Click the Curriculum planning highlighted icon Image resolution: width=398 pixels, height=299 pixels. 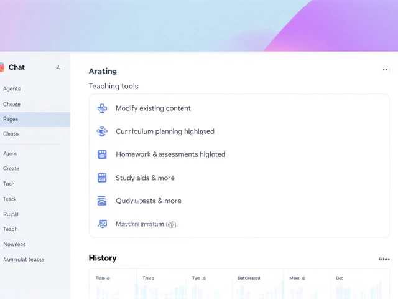pyautogui.click(x=102, y=131)
